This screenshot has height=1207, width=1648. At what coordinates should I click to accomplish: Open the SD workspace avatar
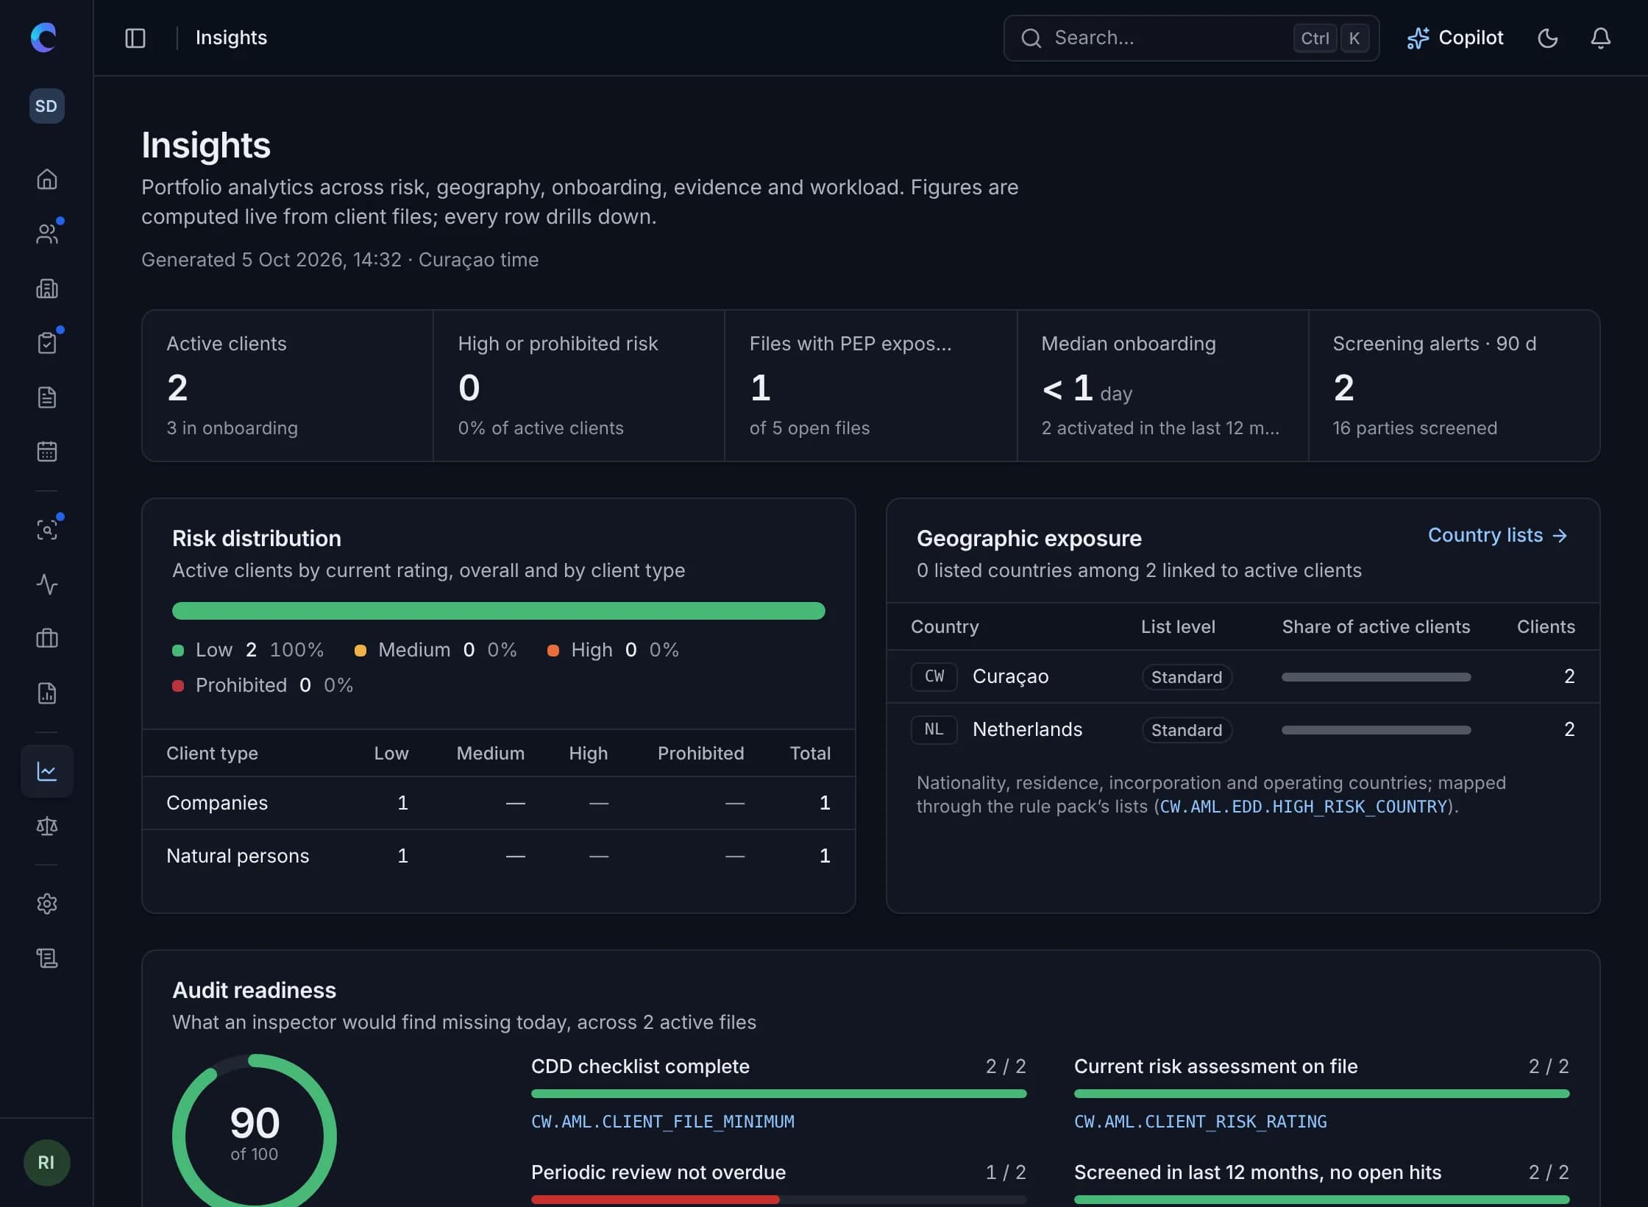[46, 106]
